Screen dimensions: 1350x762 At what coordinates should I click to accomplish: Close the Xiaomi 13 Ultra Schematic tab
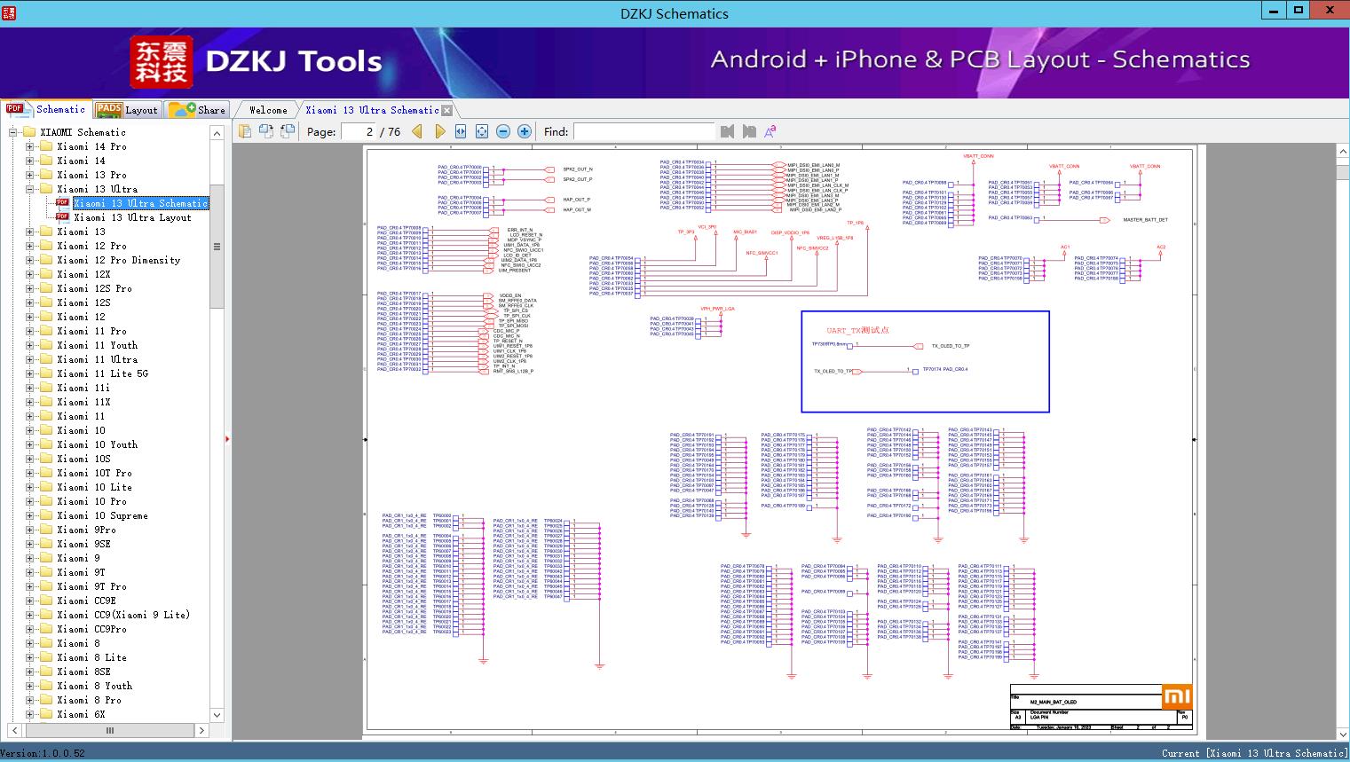pyautogui.click(x=447, y=110)
